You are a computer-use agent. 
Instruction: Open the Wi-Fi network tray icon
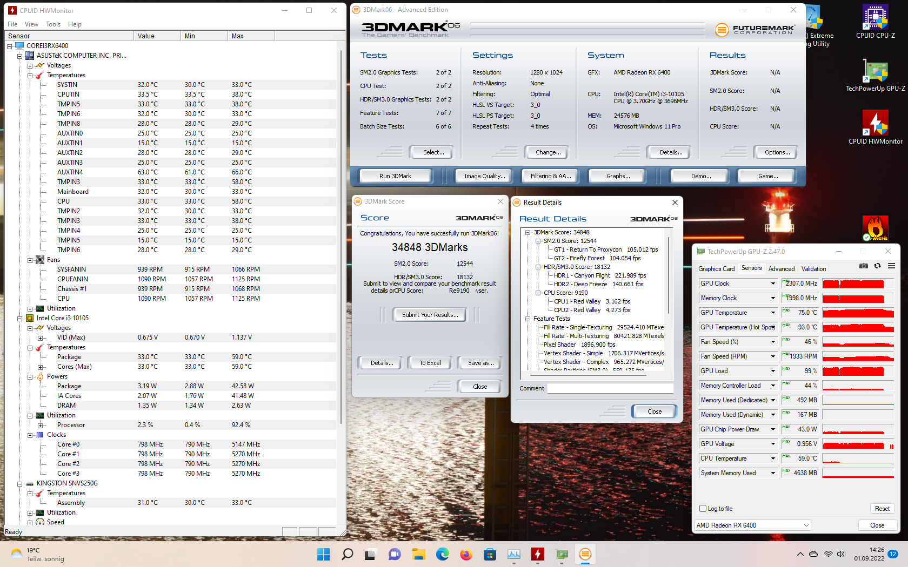828,554
